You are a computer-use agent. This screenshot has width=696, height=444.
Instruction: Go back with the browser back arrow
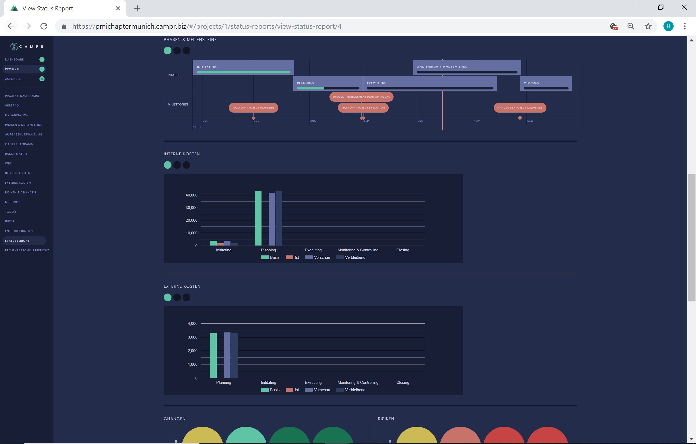(x=11, y=26)
